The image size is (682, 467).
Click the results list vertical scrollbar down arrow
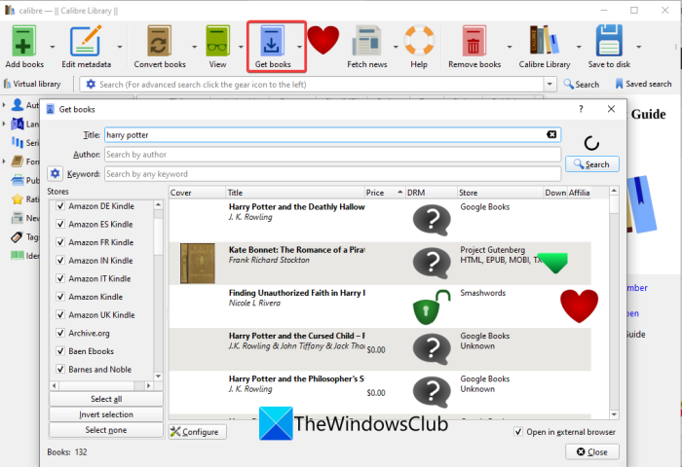[x=614, y=414]
